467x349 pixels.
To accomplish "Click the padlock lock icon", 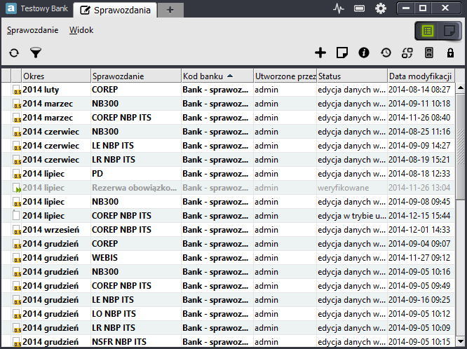I will pyautogui.click(x=450, y=53).
